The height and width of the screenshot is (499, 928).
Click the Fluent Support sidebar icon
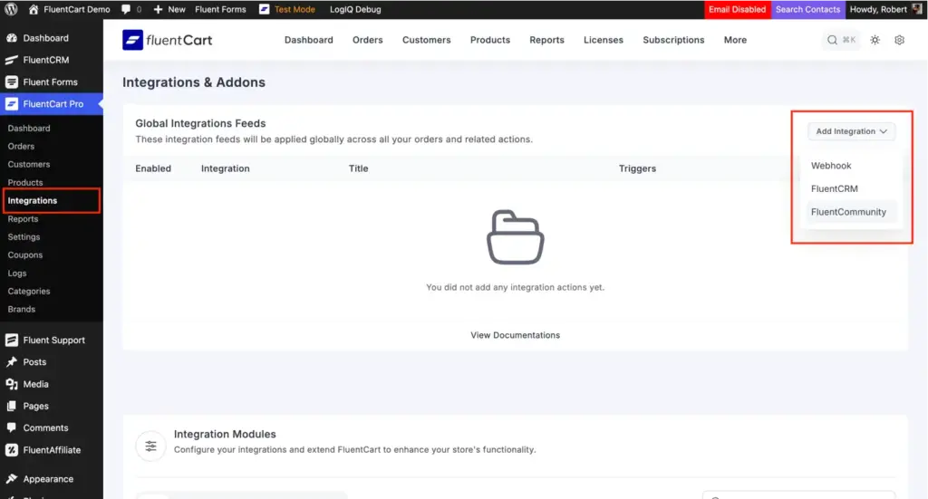[11, 340]
